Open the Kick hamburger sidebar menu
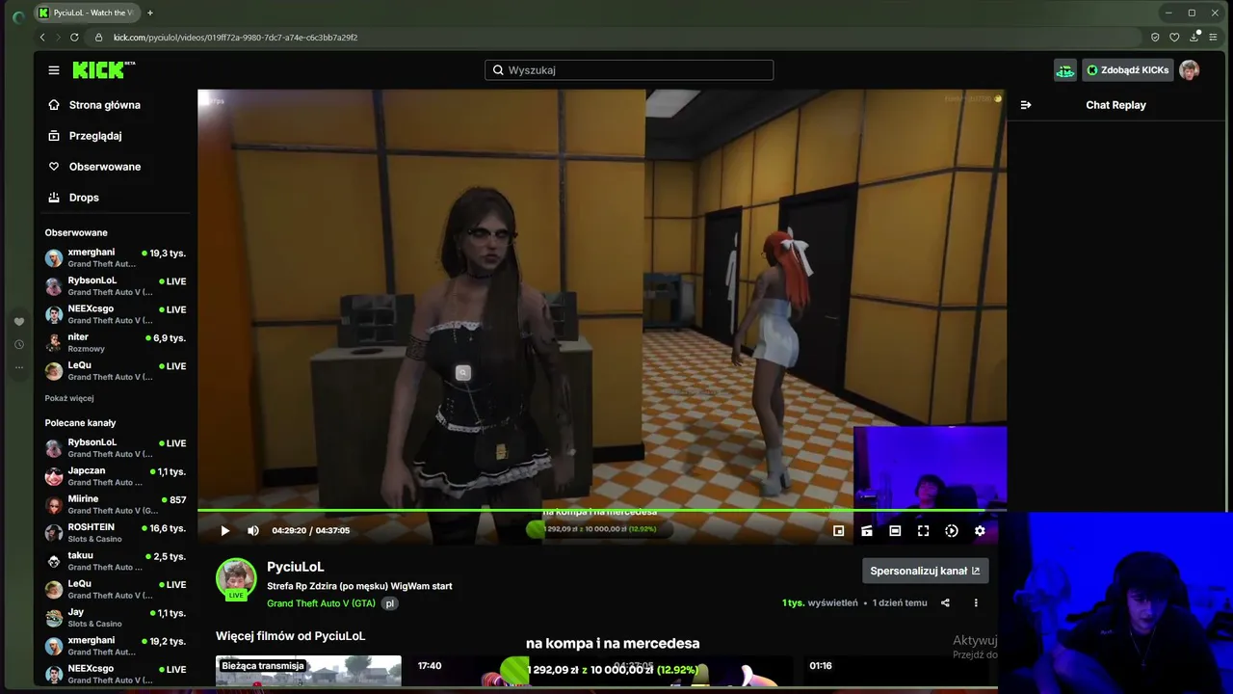The height and width of the screenshot is (694, 1233). (x=54, y=70)
